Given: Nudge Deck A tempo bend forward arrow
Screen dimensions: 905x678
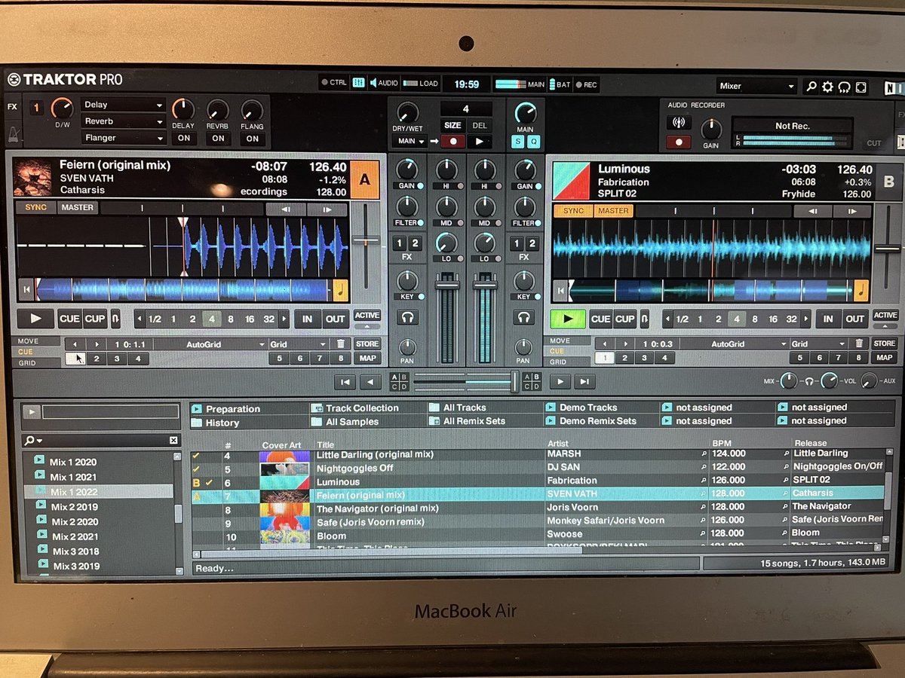Looking at the screenshot, I should 327,209.
